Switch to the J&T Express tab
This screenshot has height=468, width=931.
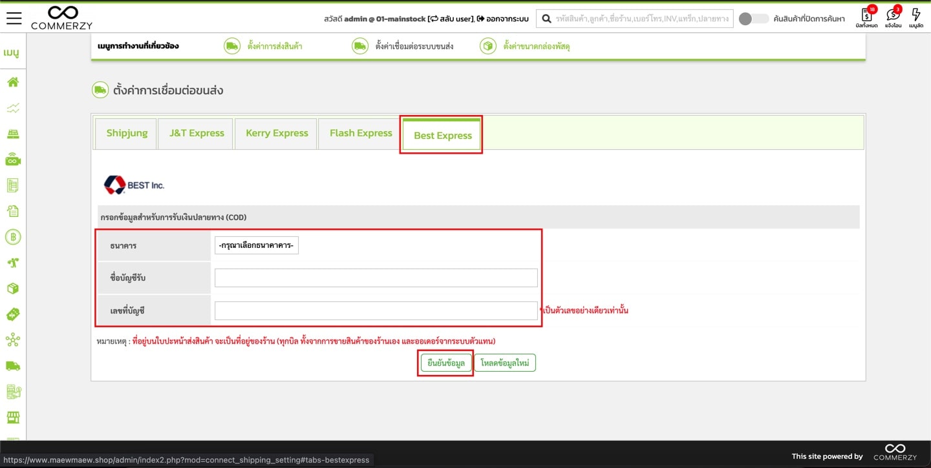(x=197, y=134)
